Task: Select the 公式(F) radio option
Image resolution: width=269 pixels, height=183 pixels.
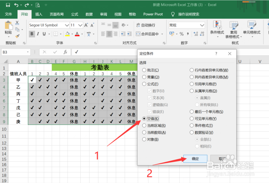Action: pyautogui.click(x=150, y=84)
